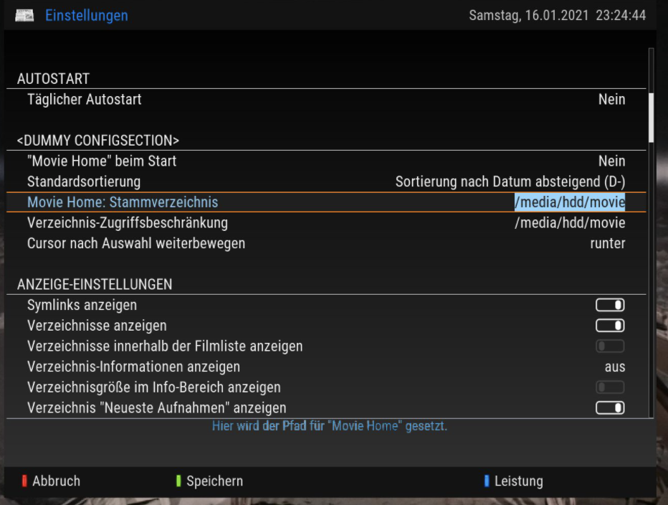Edit the Movie Home Stammverzeichnis path field

[570, 202]
